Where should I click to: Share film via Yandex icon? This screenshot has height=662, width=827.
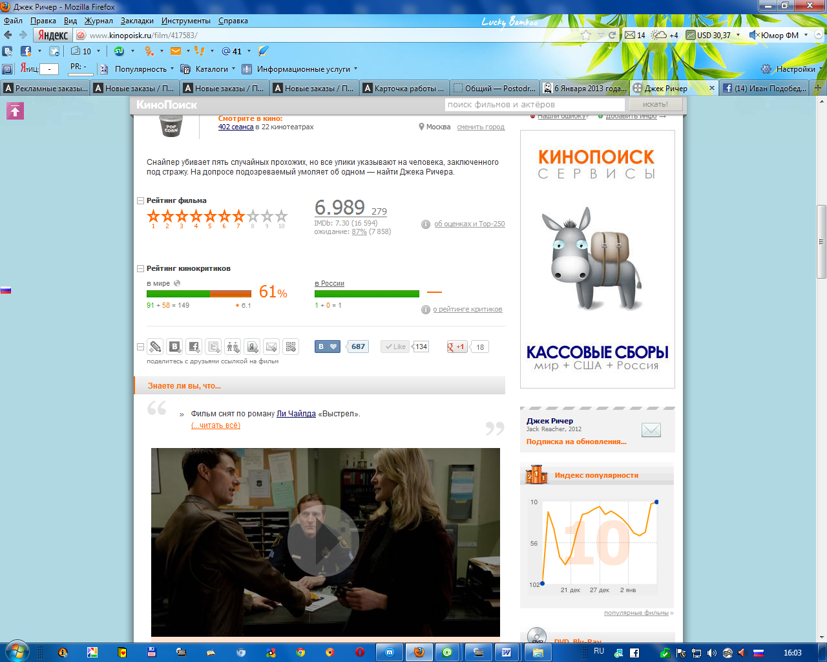(252, 347)
